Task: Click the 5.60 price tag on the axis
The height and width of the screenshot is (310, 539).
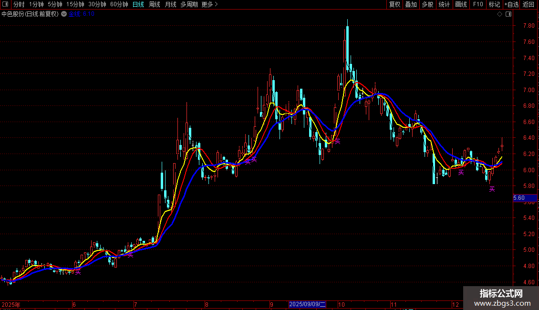Action: (x=525, y=198)
